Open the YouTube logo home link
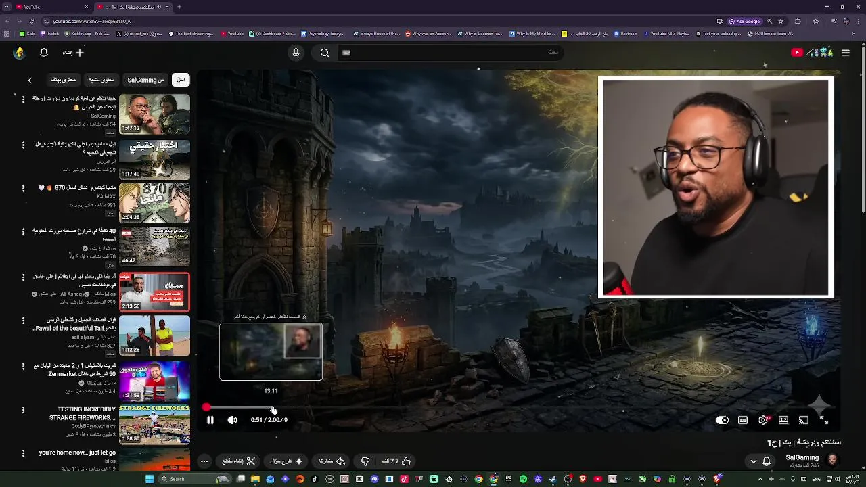 [812, 53]
